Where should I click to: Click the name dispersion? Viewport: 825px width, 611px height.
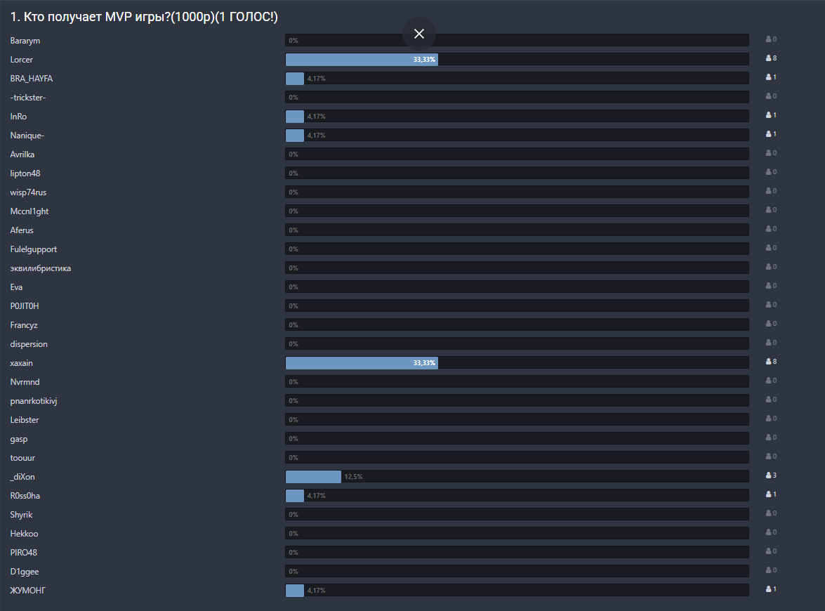click(x=28, y=343)
